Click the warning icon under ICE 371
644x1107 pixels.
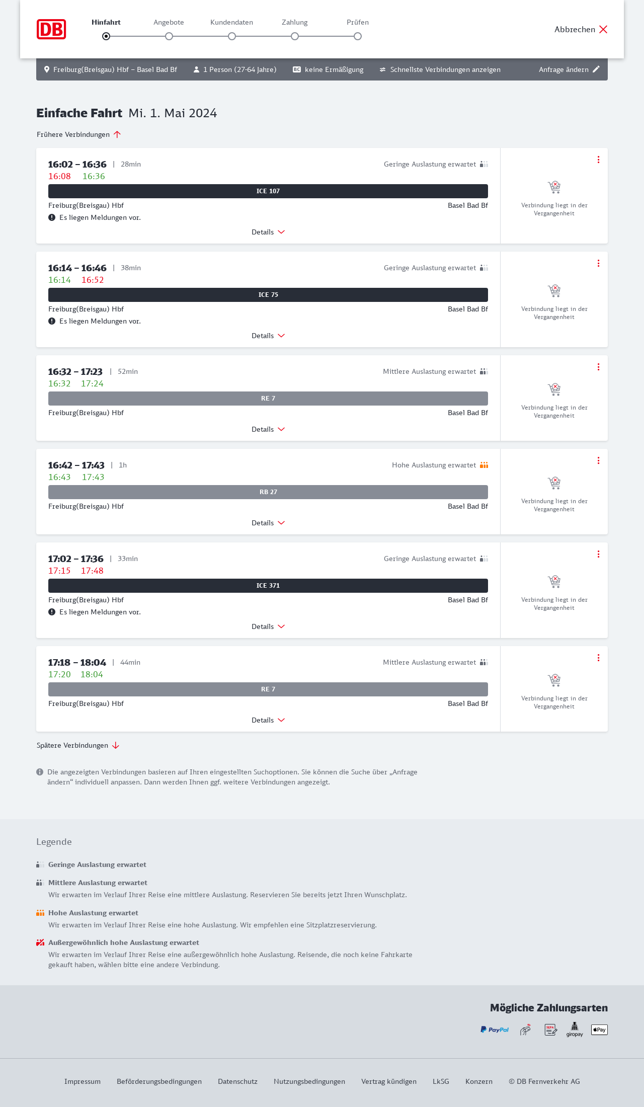(x=52, y=612)
